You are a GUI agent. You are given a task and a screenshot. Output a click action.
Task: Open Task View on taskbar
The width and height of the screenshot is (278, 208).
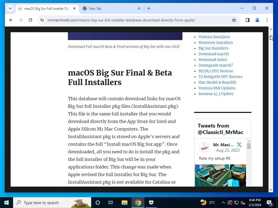(x=111, y=203)
